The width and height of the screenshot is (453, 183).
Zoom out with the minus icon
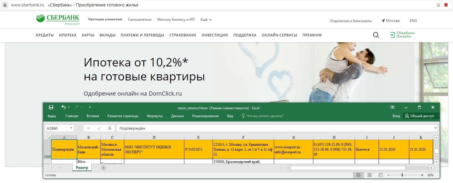[389, 175]
